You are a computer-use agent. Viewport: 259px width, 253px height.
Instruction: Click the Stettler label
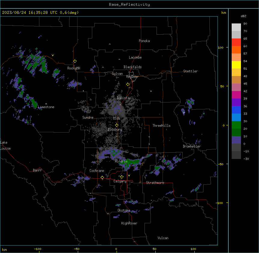tap(190, 71)
